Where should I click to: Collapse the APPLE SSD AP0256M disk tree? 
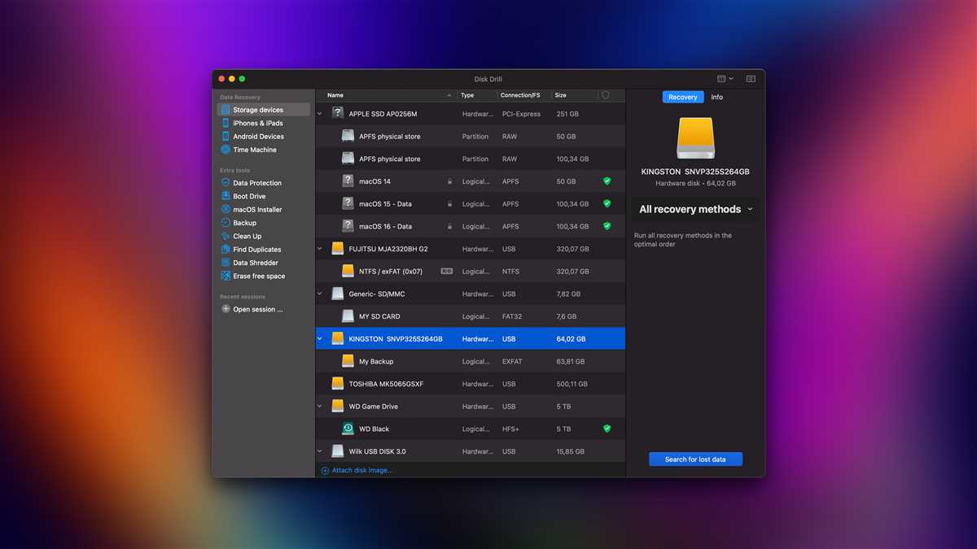click(320, 114)
